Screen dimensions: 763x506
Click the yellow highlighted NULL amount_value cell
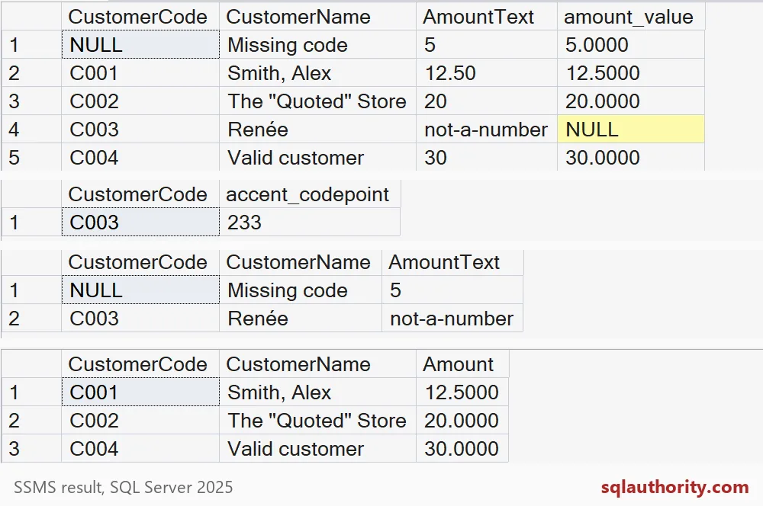631,130
